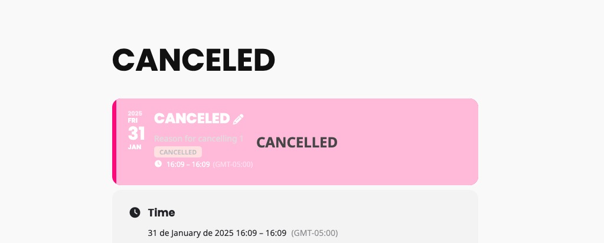The height and width of the screenshot is (243, 604).
Task: Click the magenta color strip on card's left edge
Action: (x=114, y=142)
